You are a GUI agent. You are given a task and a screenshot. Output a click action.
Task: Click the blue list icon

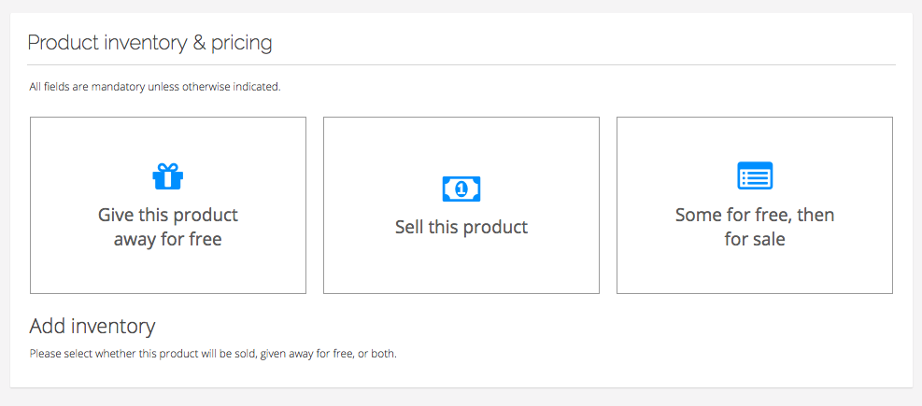755,175
